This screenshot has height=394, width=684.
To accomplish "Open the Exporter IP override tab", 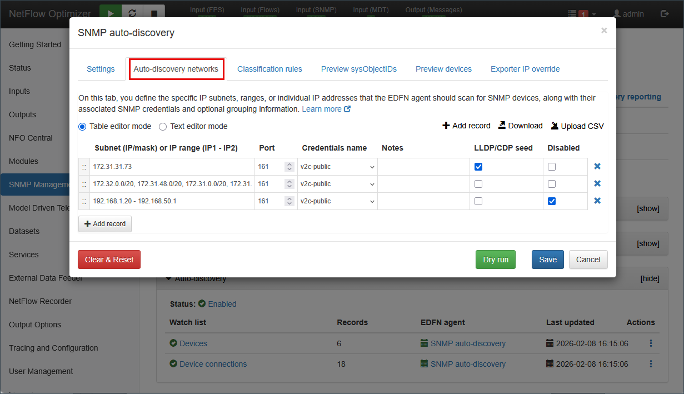I will (x=525, y=69).
